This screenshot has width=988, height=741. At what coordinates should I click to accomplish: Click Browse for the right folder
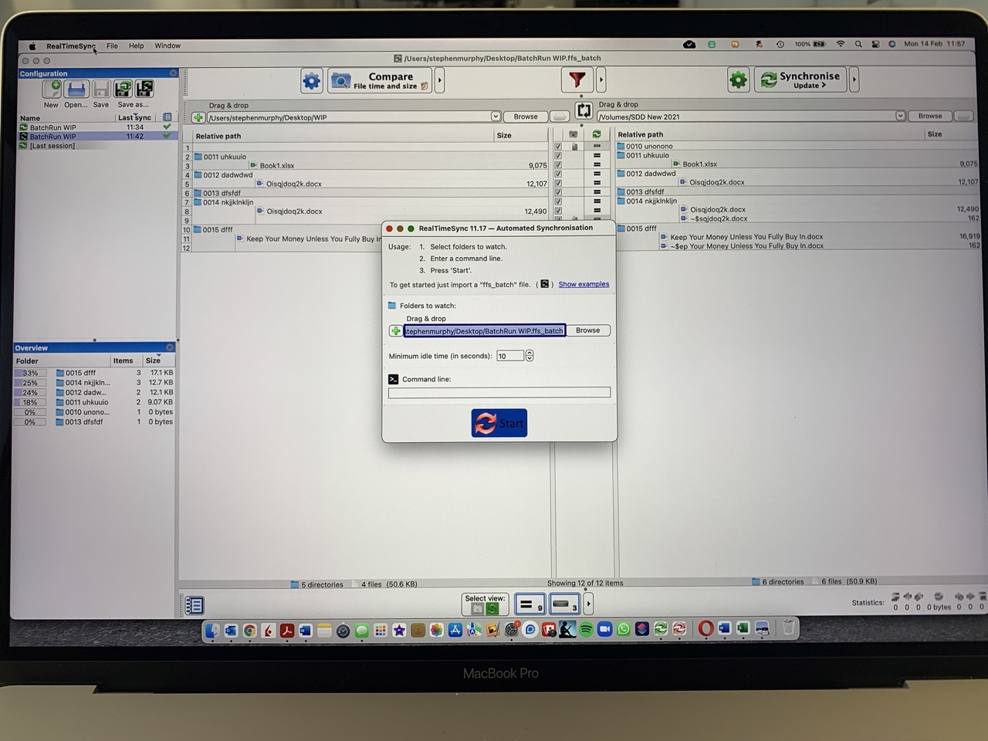pyautogui.click(x=930, y=116)
